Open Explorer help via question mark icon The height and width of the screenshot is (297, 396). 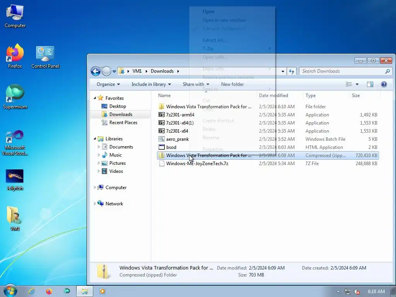pos(384,84)
